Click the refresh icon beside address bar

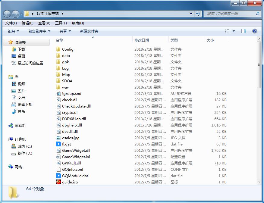click(x=198, y=14)
